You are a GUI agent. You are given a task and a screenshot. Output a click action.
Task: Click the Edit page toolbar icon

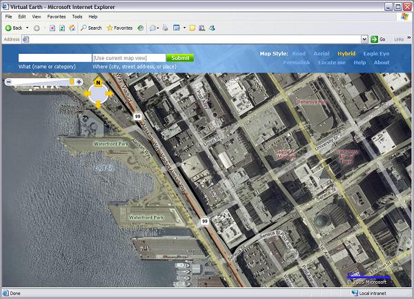click(177, 28)
